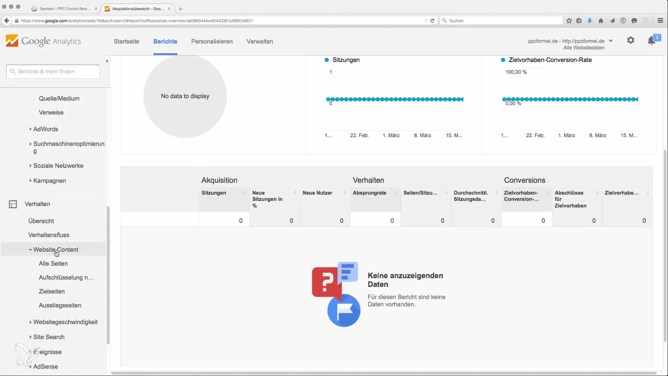Open the Zielseiten report

coord(52,291)
